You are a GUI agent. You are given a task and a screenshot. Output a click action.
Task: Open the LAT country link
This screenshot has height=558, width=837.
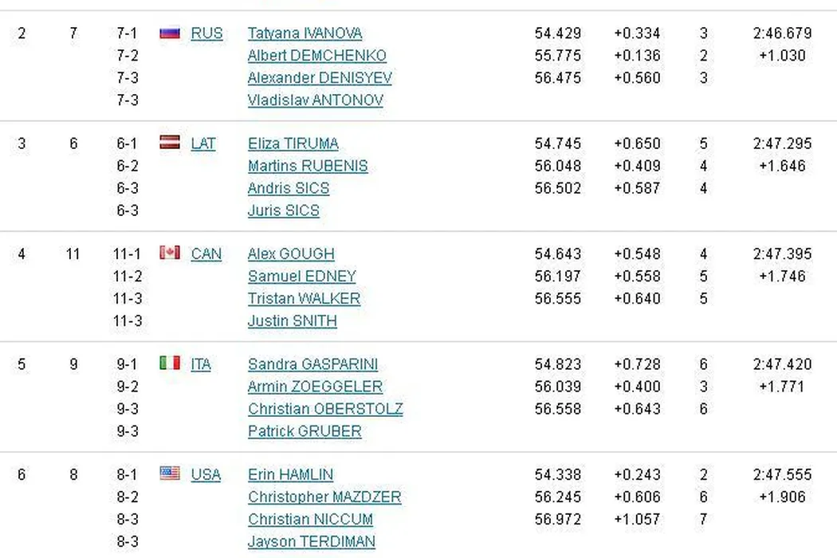203,143
